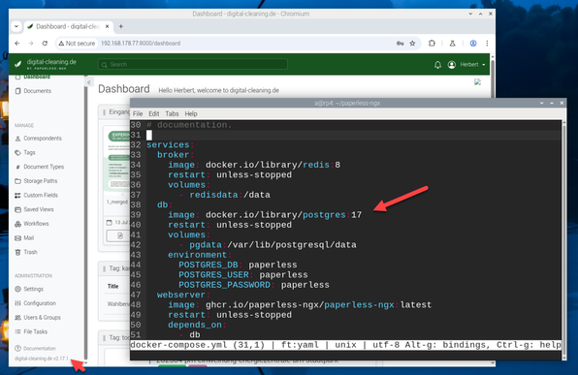
Task: Click the address bar URL
Action: click(x=141, y=44)
